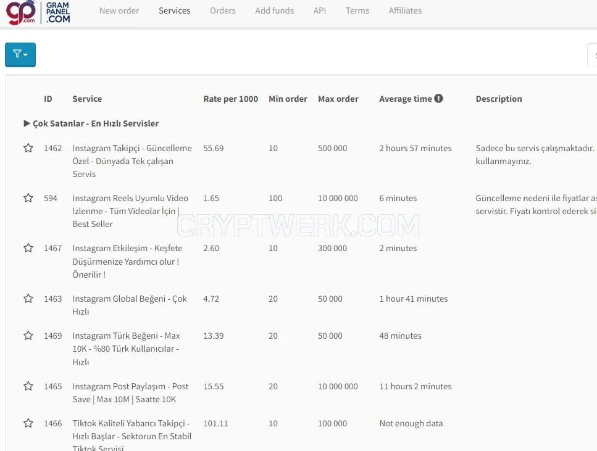Click the Description column header

(x=499, y=99)
